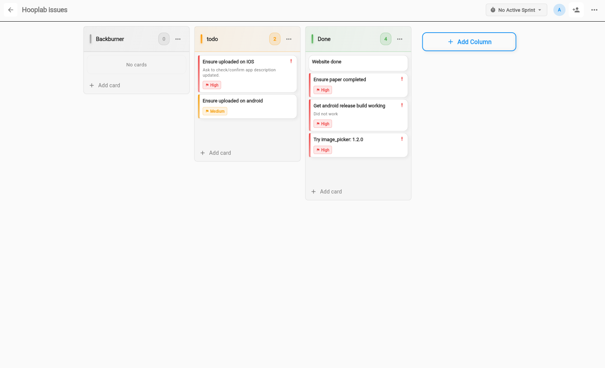Open todo column options menu

pyautogui.click(x=289, y=39)
